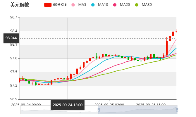Screen dimensions: 196x117
Task: Click the 97.5 y-axis label
Action: (14, 72)
